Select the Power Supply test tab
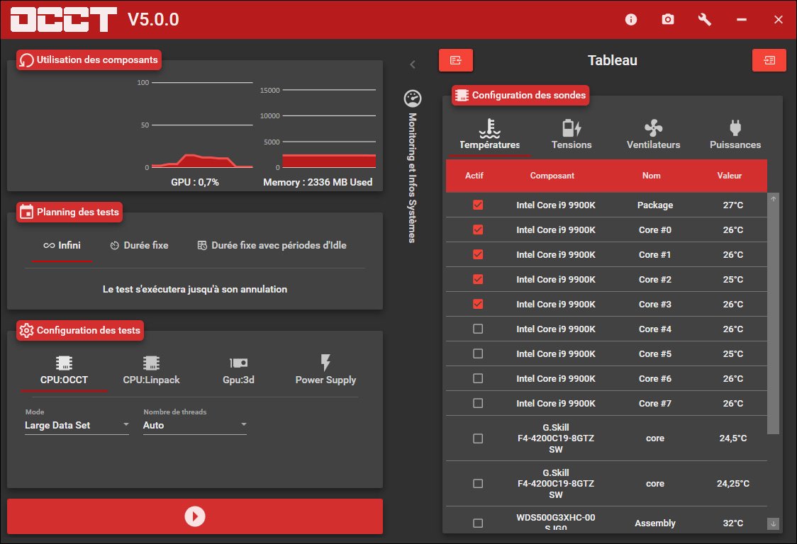 pyautogui.click(x=325, y=370)
